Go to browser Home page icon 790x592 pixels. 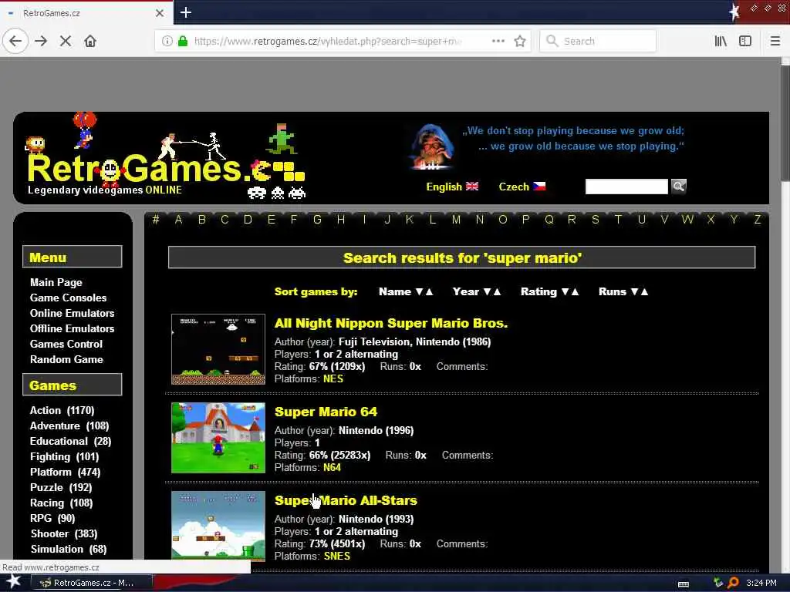(90, 41)
